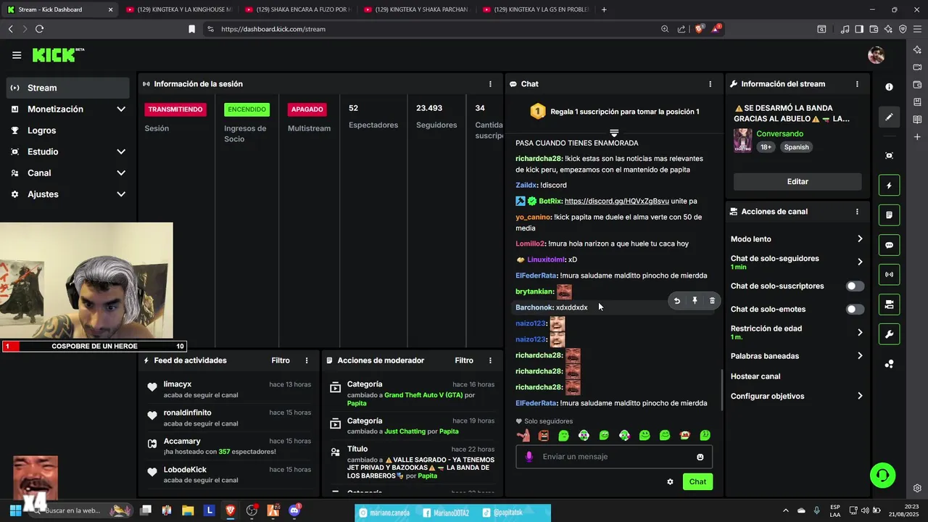Open the Acciones de canal three-dot menu

coord(857,212)
